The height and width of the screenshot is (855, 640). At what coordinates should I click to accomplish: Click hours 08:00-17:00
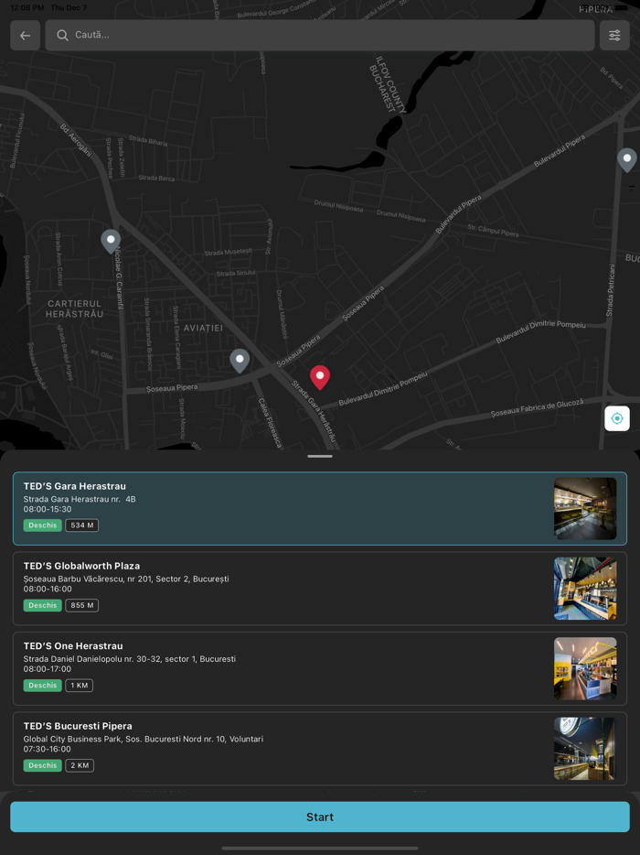48,669
